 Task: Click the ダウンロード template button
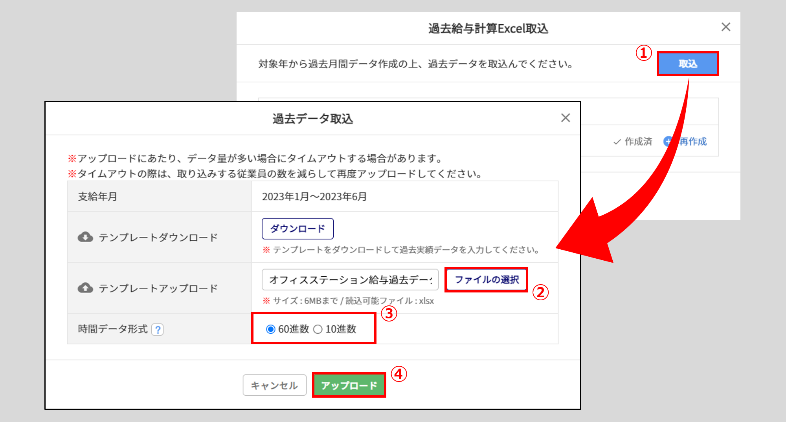298,228
